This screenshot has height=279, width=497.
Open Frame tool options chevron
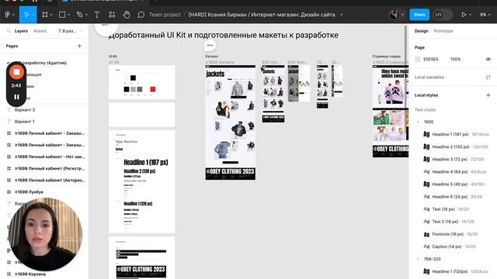click(x=51, y=15)
